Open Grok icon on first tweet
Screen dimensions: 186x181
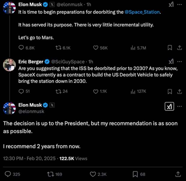(x=171, y=5)
